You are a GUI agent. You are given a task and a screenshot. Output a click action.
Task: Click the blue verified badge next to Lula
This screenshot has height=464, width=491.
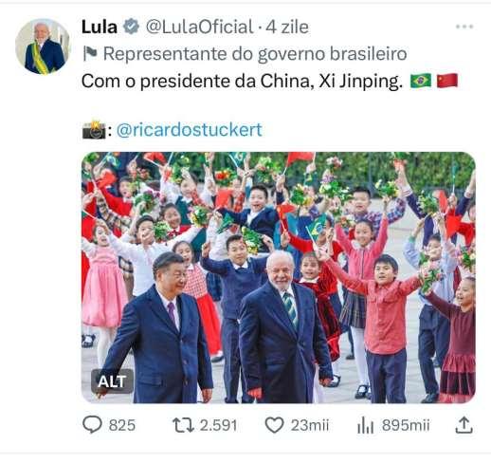tap(131, 27)
